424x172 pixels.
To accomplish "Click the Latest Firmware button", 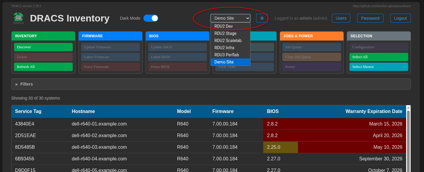I will (x=110, y=57).
